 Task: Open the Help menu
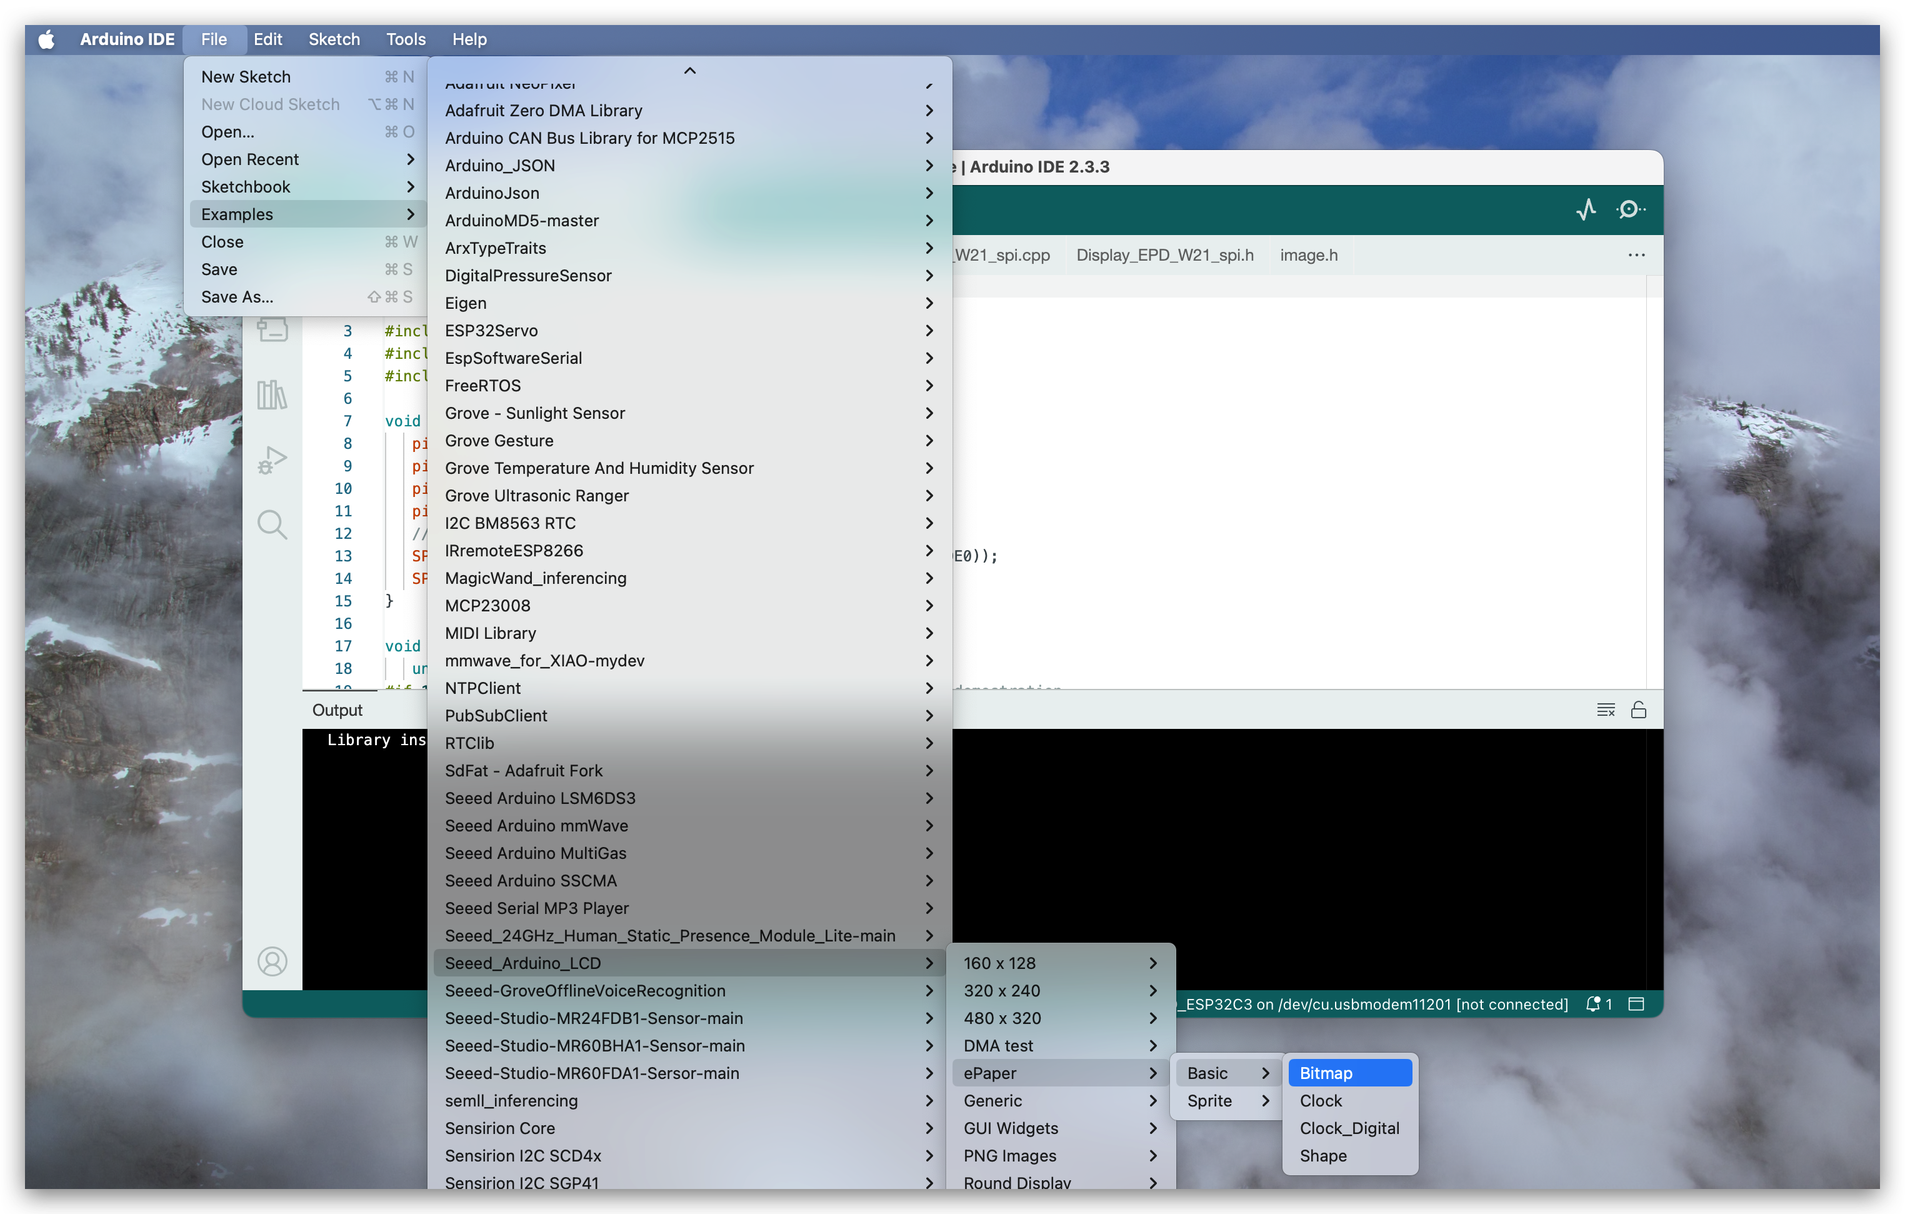coord(469,39)
